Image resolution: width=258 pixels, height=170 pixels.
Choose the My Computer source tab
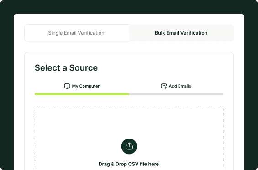pos(82,86)
